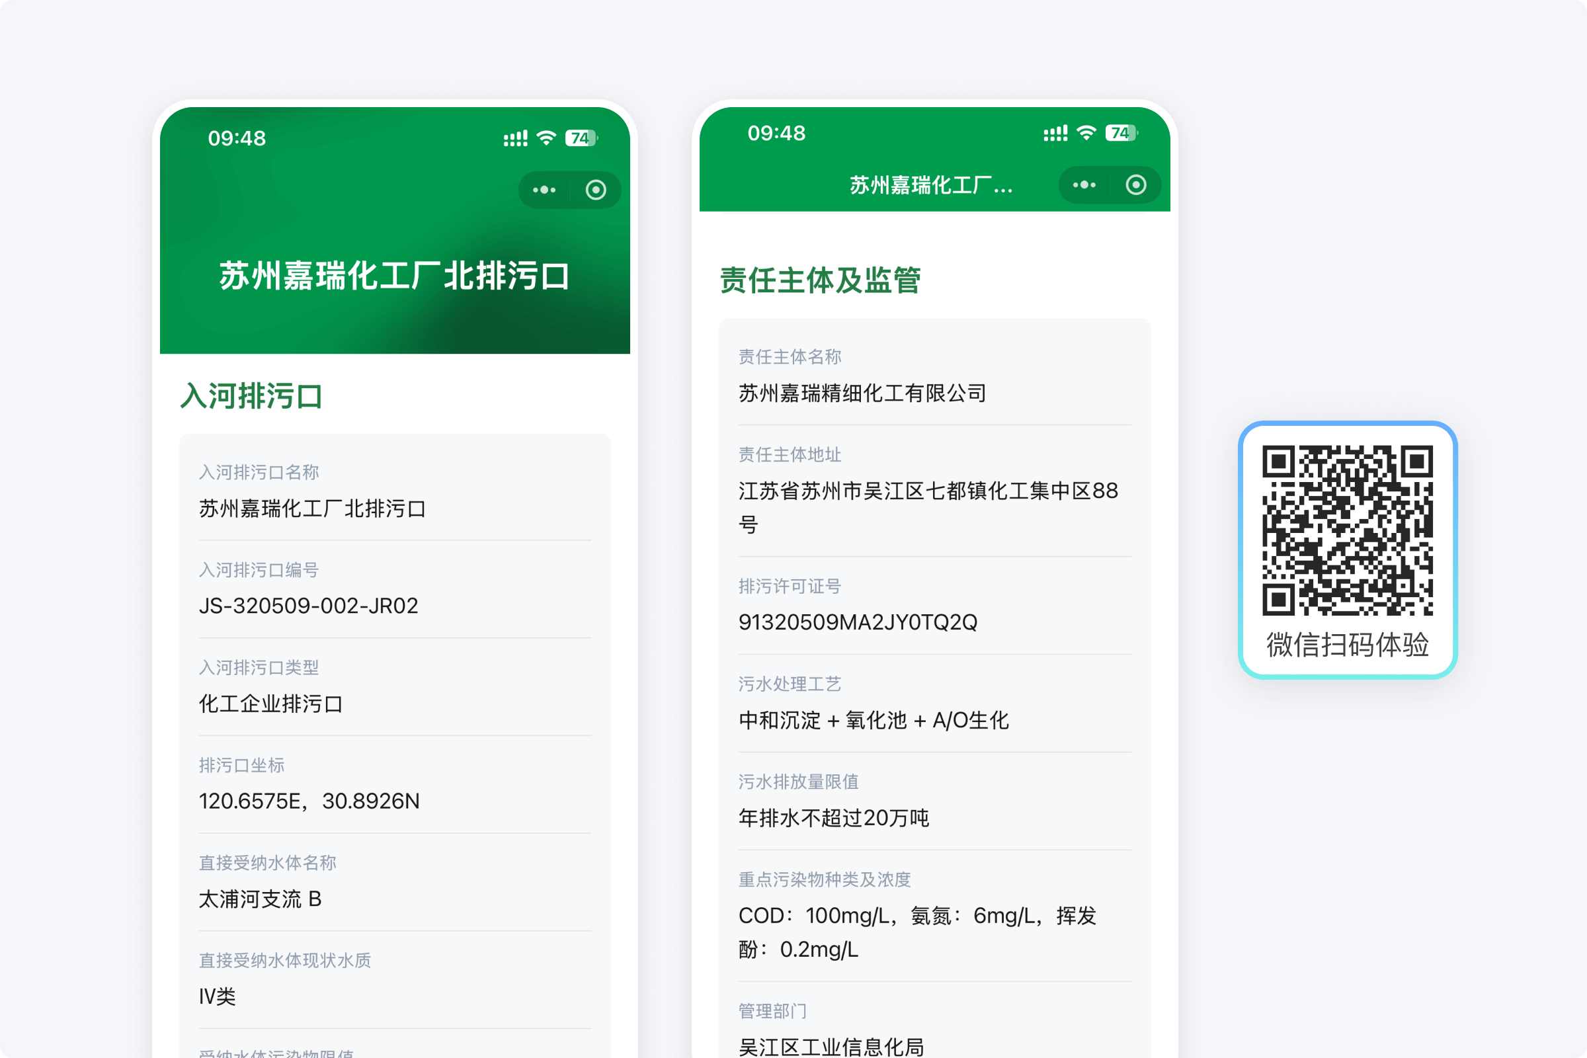Tap the signal strength icon in right phone

[1055, 133]
